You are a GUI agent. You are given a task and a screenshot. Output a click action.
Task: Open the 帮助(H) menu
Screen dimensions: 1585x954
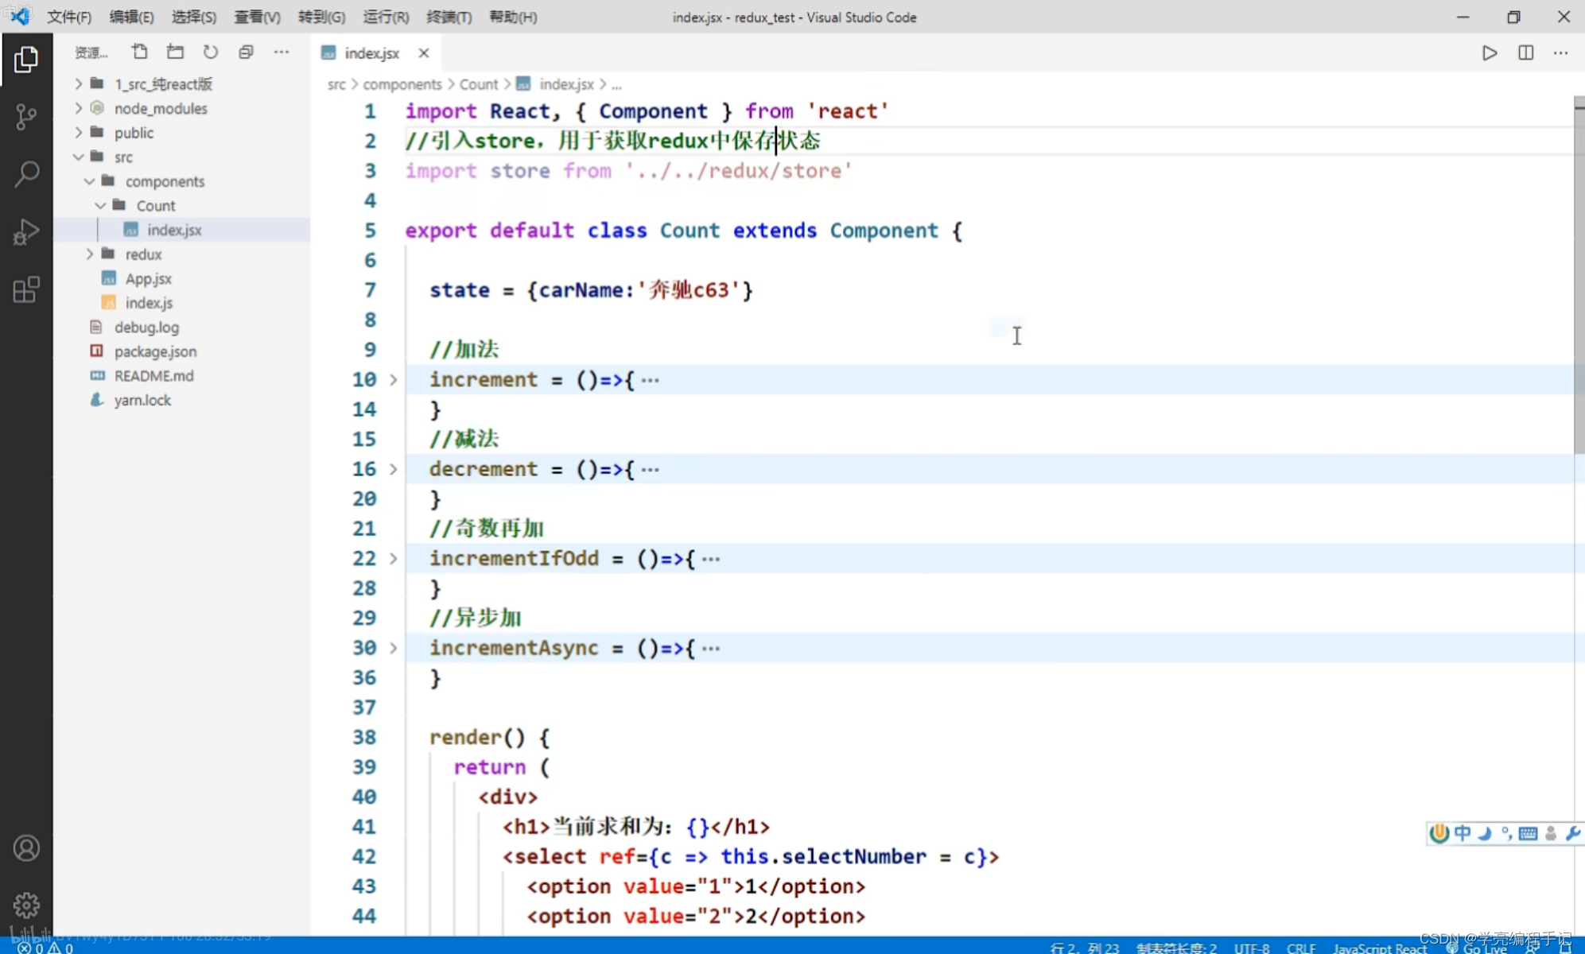(510, 17)
